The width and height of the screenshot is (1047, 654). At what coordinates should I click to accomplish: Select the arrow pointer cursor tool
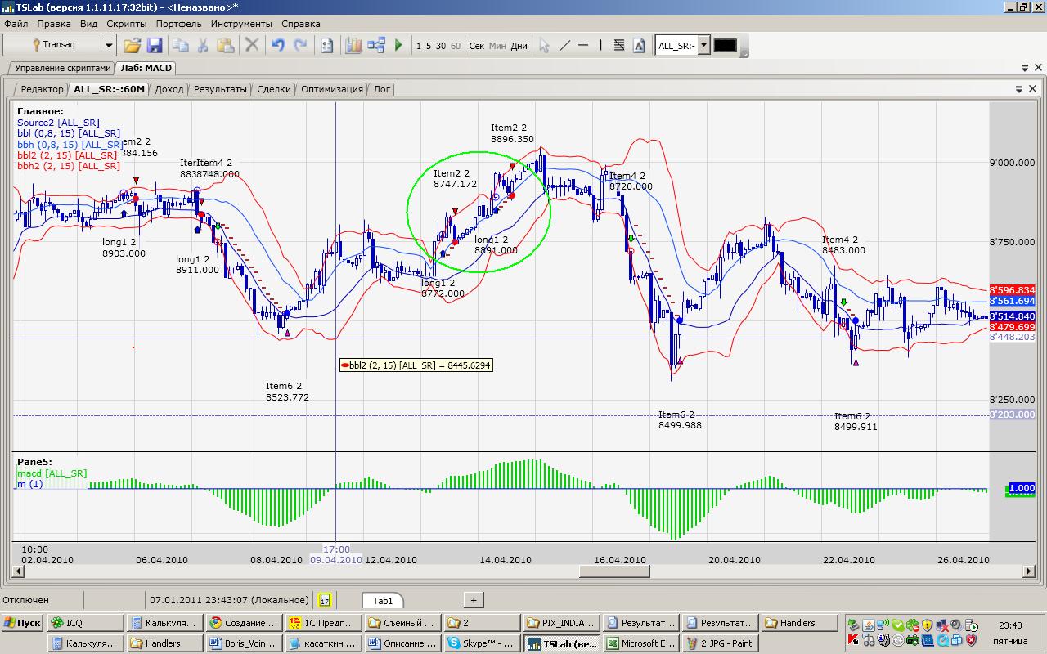point(544,46)
